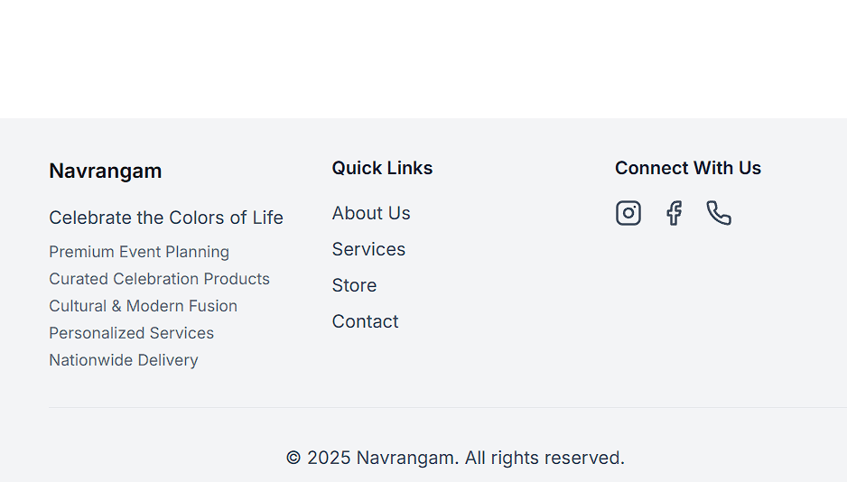847x482 pixels.
Task: Open the Store link
Action: click(x=354, y=285)
